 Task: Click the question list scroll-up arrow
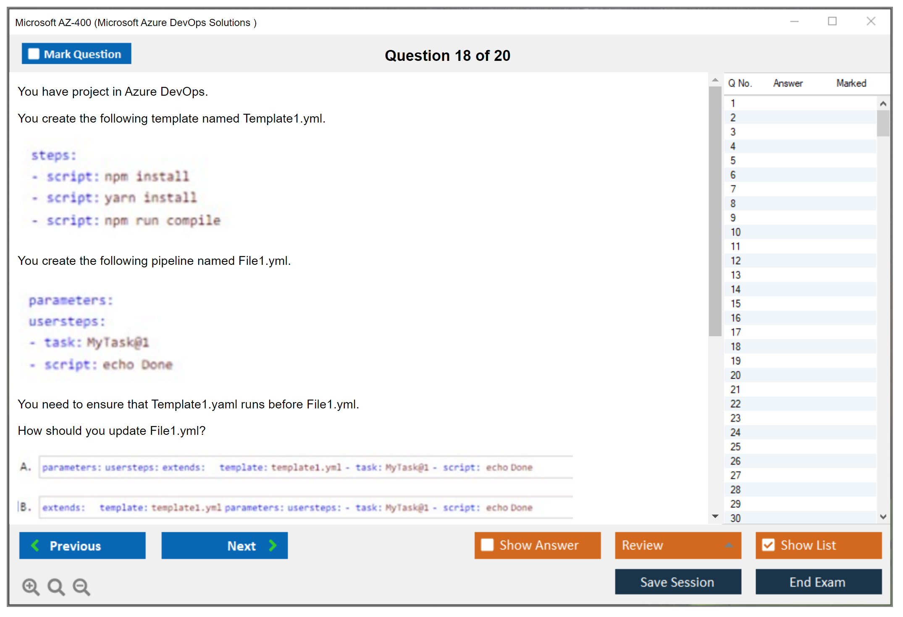[x=883, y=104]
